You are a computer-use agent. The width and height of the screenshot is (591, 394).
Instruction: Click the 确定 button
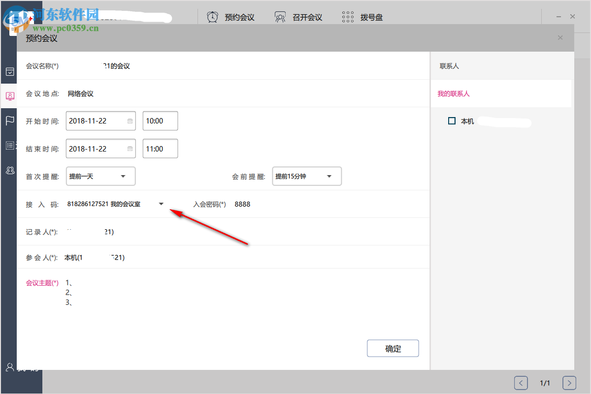[393, 348]
